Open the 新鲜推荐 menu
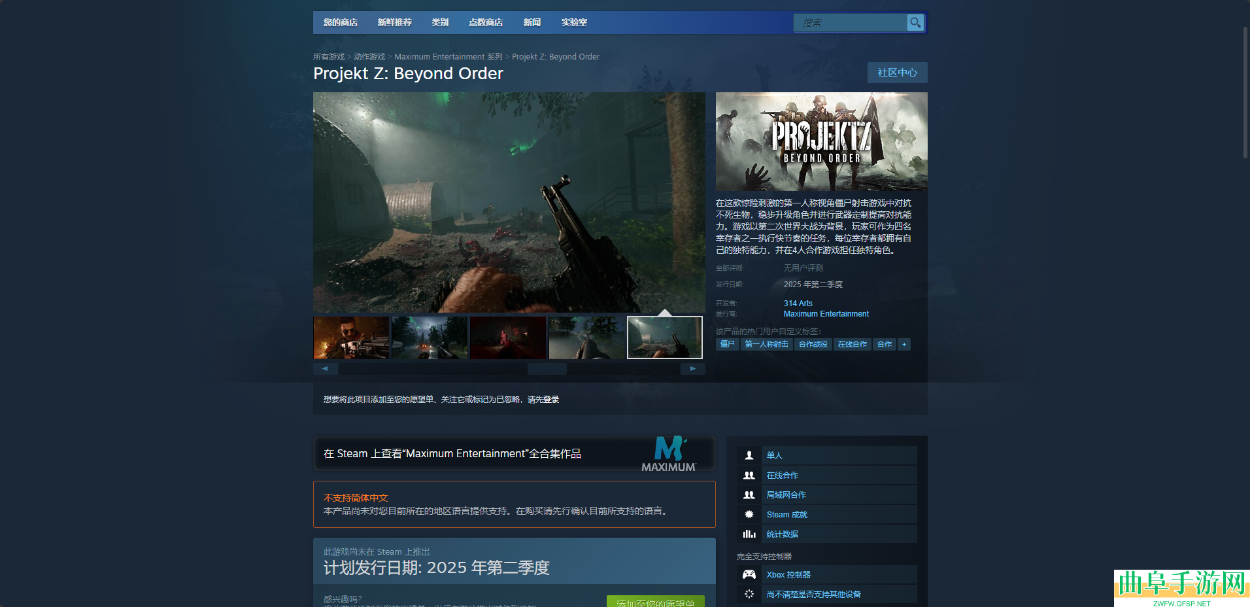This screenshot has height=607, width=1250. [x=395, y=23]
